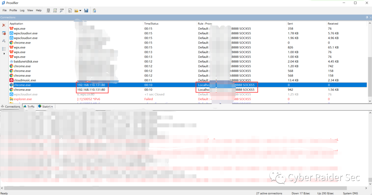Click the save profile floppy disk icon
The height and width of the screenshot is (195, 372).
(86, 10)
